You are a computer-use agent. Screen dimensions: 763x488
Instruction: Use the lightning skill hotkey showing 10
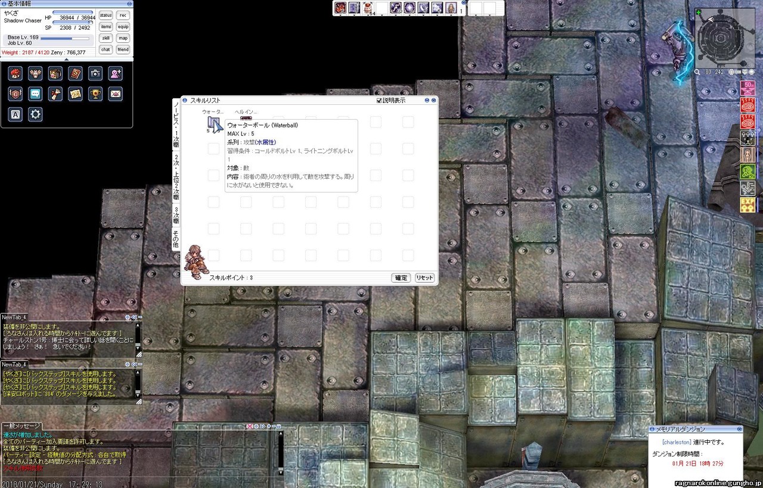pyautogui.click(x=396, y=8)
